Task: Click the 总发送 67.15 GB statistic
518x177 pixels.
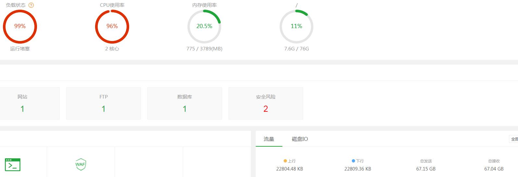Action: tap(426, 165)
